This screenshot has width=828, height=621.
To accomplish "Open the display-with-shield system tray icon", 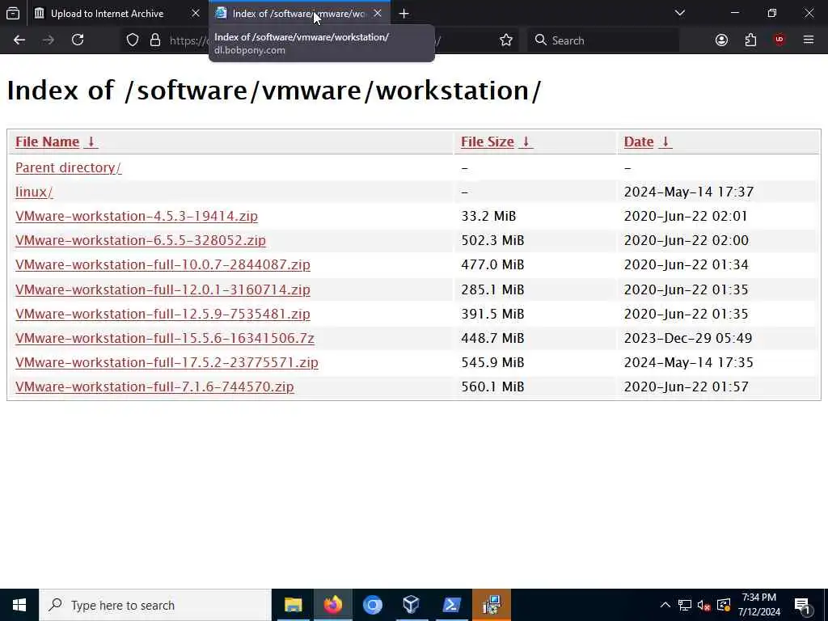I will click(x=724, y=605).
